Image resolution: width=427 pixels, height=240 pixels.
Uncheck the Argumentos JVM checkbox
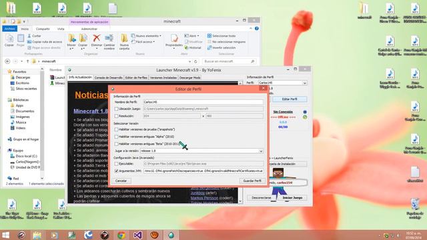pos(116,171)
